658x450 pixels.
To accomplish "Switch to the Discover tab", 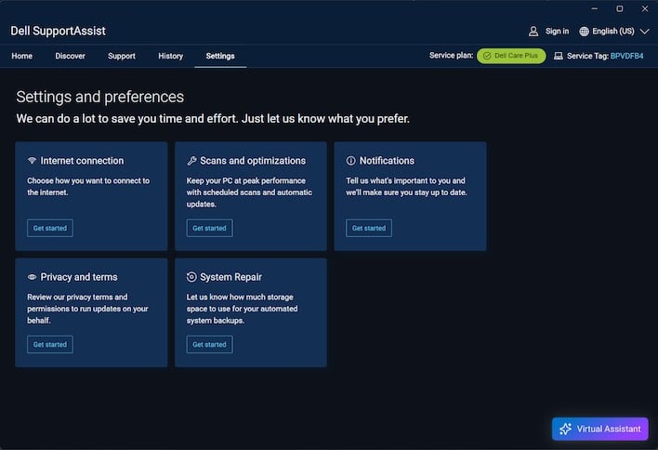I will point(70,56).
